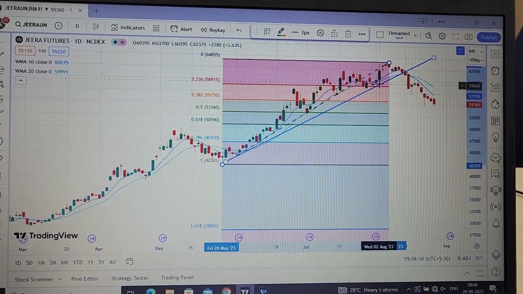523x294 pixels.
Task: Open the Indicators dialog
Action: click(128, 27)
